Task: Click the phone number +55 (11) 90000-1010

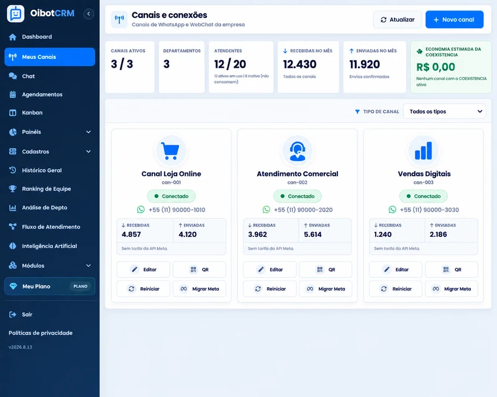Action: (177, 210)
